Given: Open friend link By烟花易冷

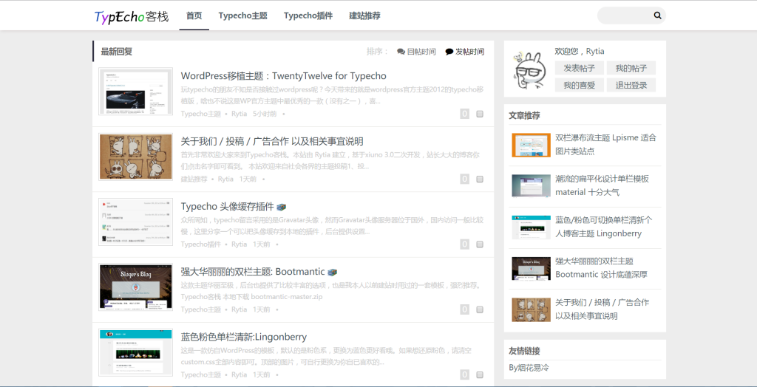Looking at the screenshot, I should (529, 368).
